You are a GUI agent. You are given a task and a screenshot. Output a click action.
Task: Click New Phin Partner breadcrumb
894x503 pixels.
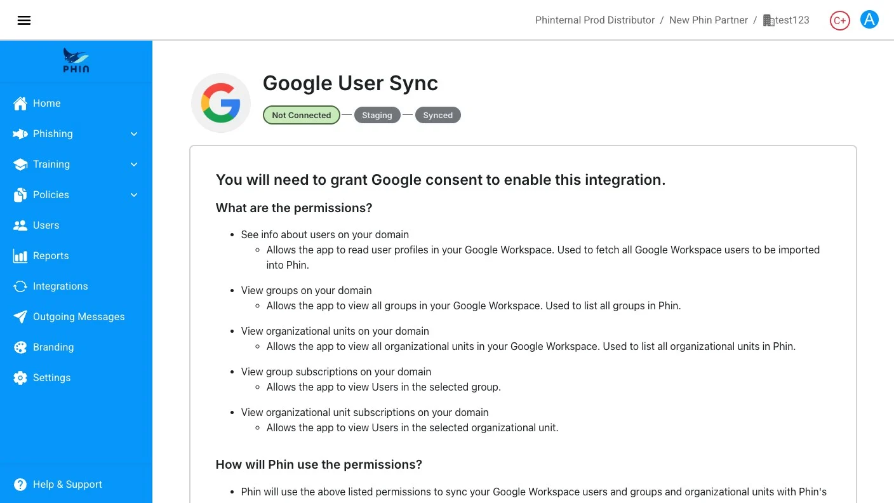(x=709, y=20)
